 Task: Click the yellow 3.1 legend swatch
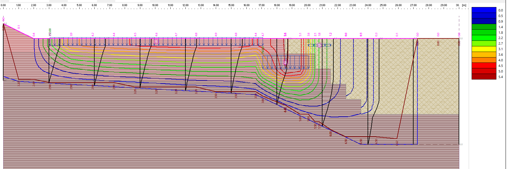484,49
